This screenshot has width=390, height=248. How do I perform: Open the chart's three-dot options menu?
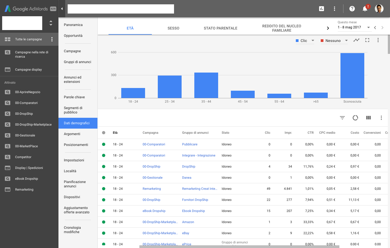click(378, 40)
